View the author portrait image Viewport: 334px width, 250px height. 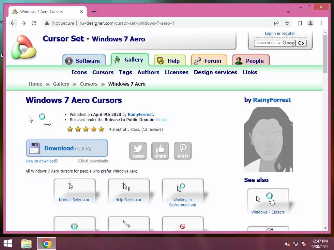coord(269,139)
